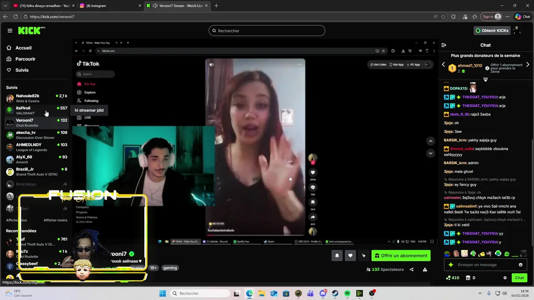
Task: Open browser extensions icon
Action: pyautogui.click(x=453, y=17)
